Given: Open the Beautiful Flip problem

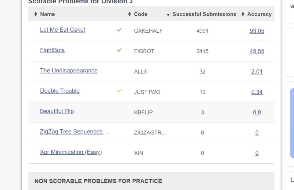Looking at the screenshot, I should coord(57,111).
